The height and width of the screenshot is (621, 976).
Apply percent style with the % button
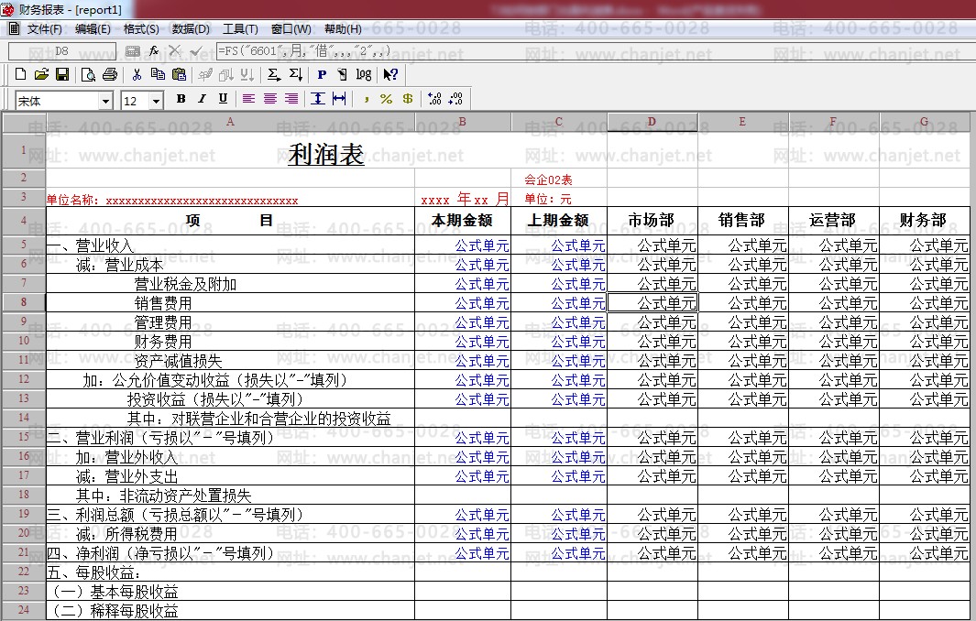tap(386, 99)
